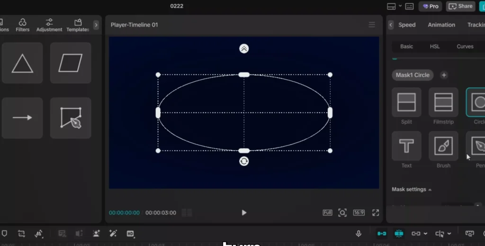Expand more media tabs with the right chevron
This screenshot has width=485, height=246.
click(x=96, y=25)
